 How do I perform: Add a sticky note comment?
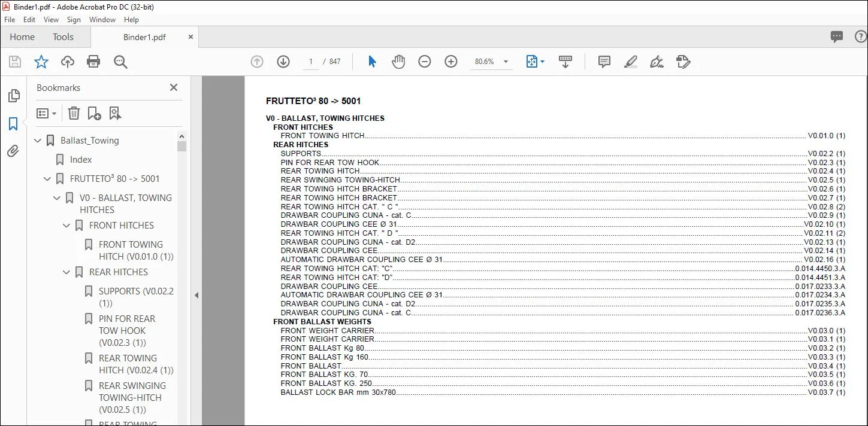604,62
